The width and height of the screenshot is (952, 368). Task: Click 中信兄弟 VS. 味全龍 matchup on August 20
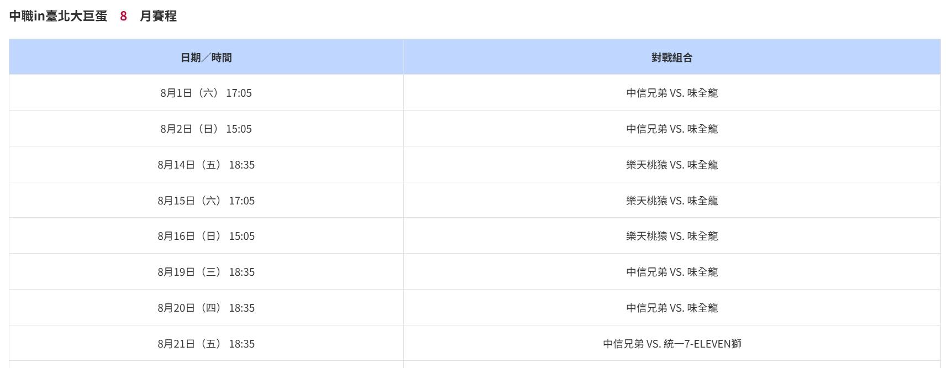[x=672, y=308]
